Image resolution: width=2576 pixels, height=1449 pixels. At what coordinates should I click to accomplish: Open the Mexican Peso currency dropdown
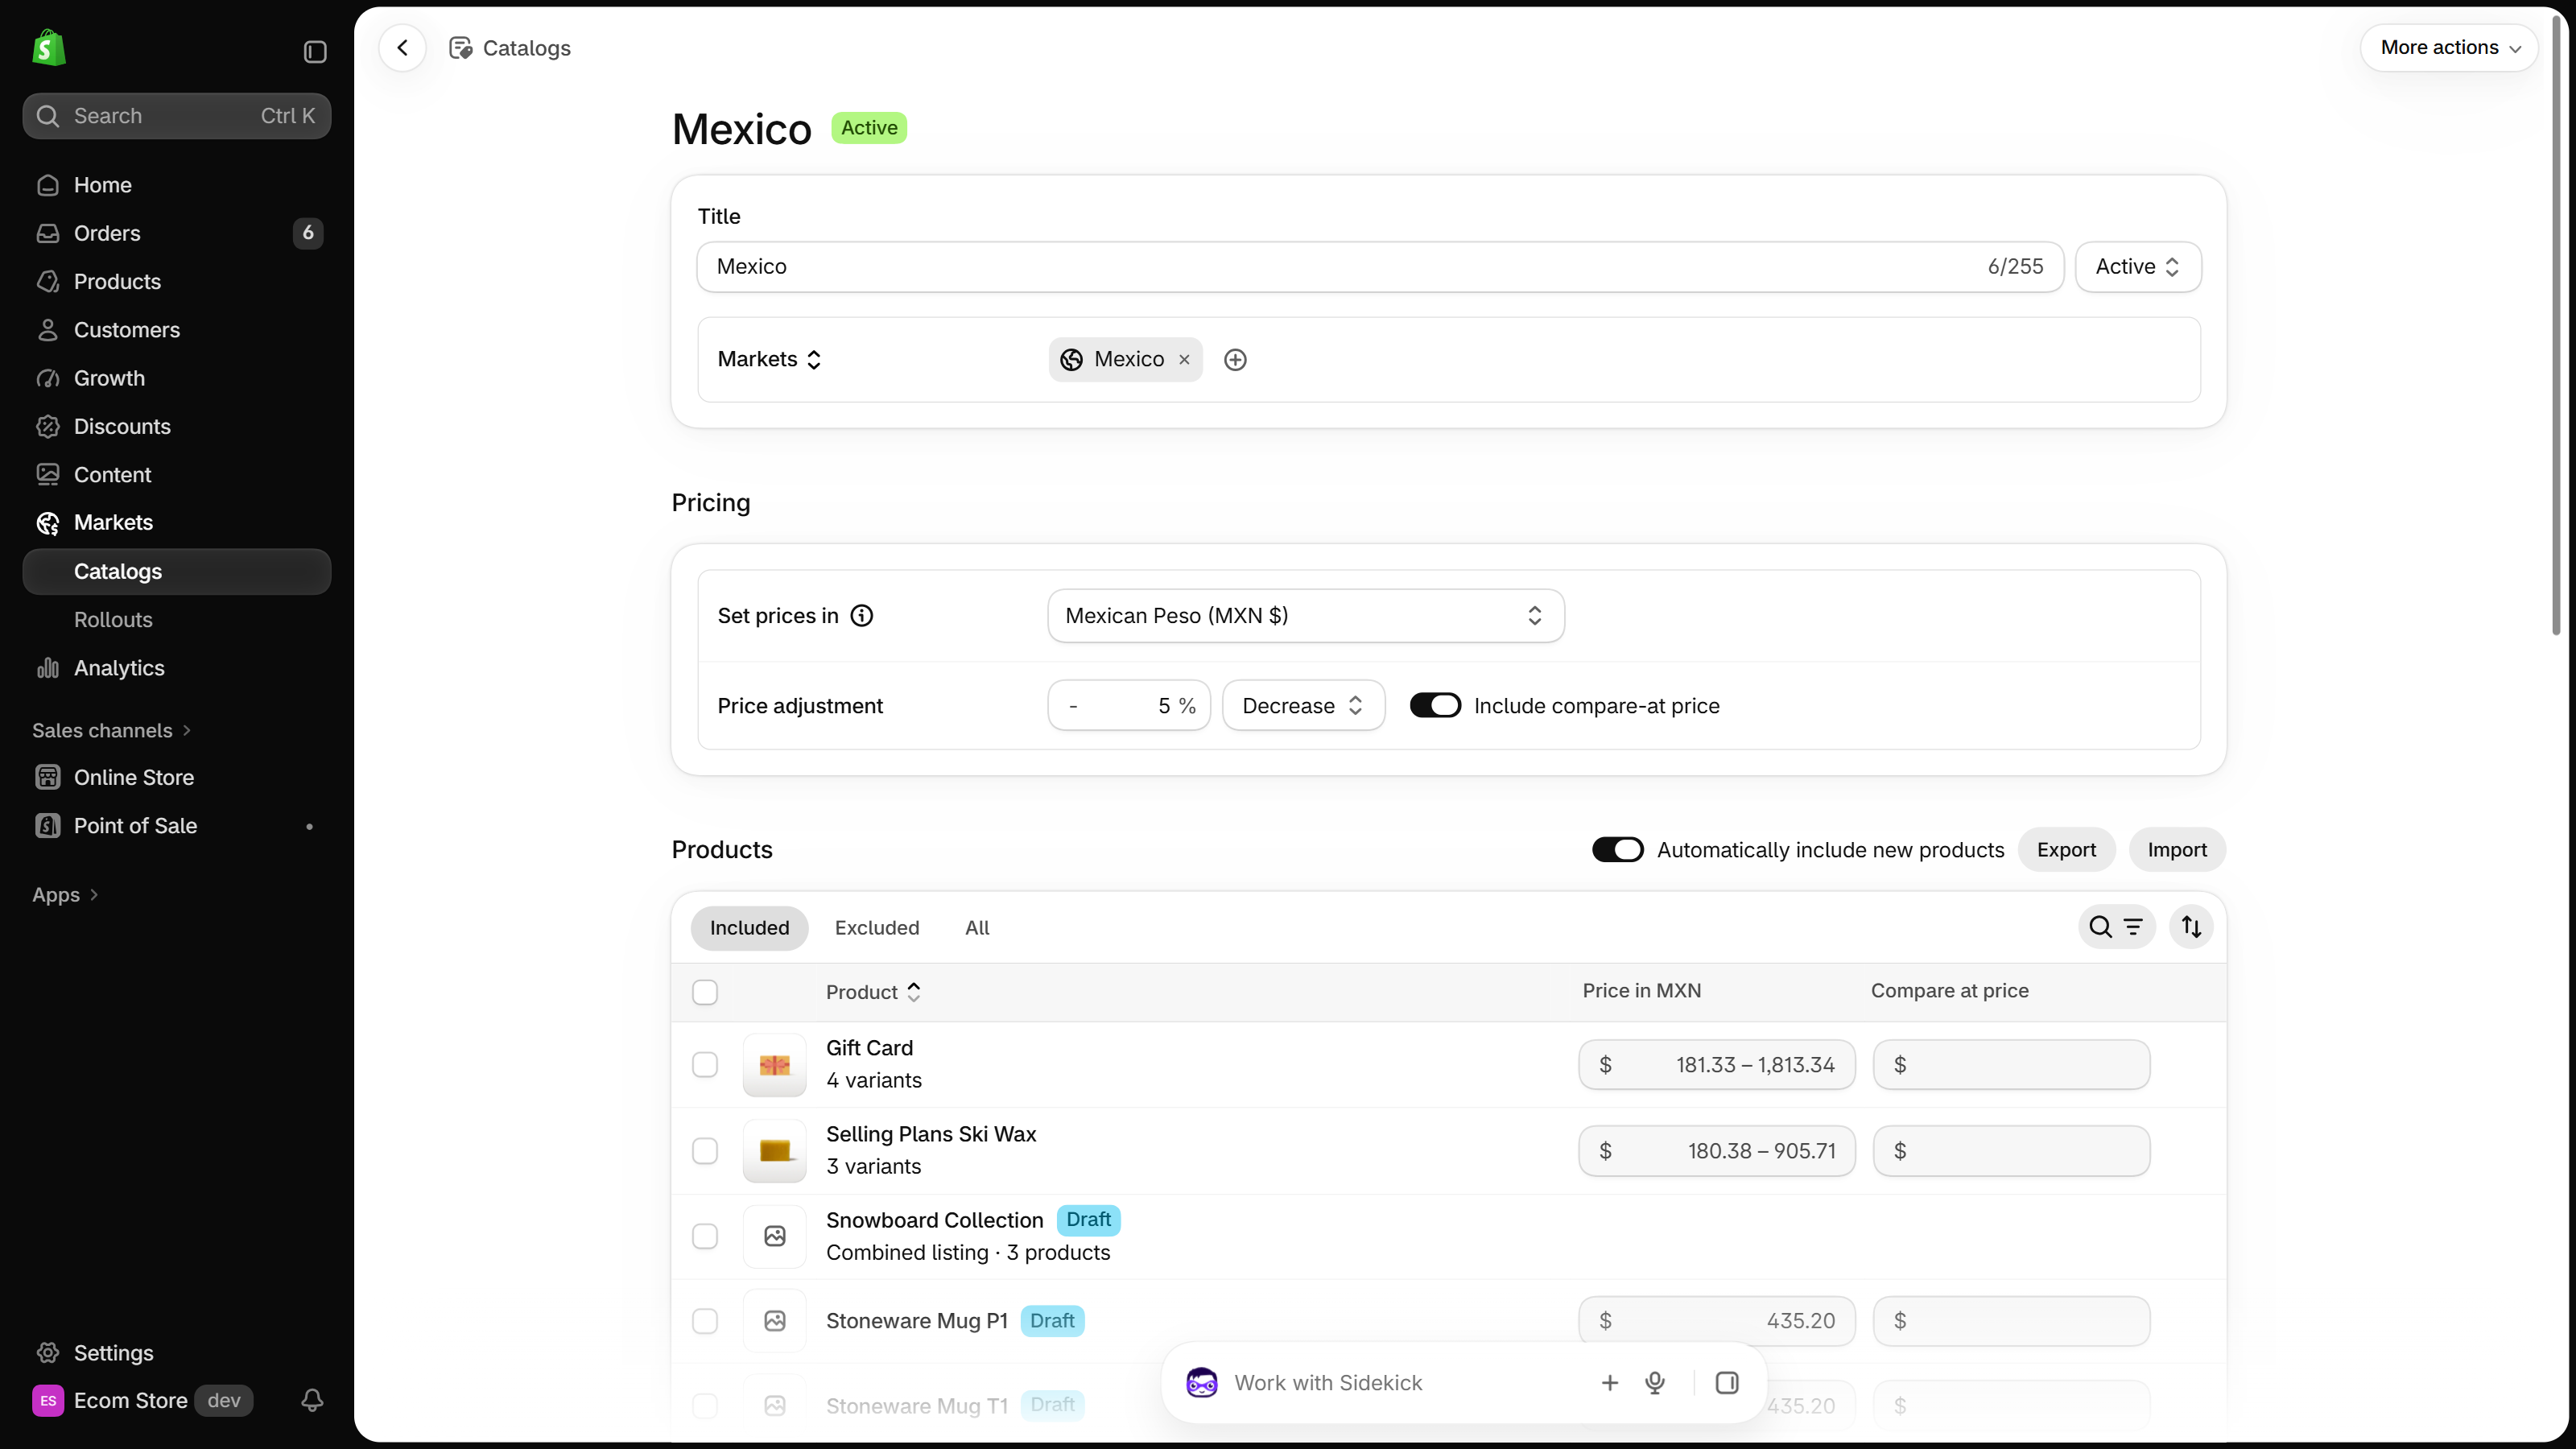[x=1306, y=616]
